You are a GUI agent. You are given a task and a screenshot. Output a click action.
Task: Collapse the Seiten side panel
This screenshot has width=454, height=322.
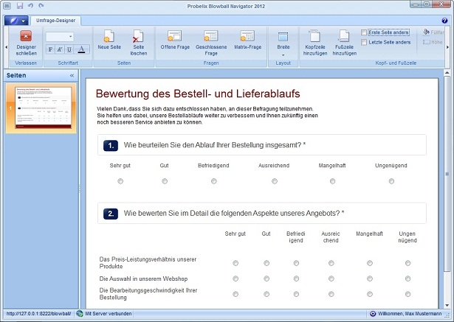click(x=72, y=75)
